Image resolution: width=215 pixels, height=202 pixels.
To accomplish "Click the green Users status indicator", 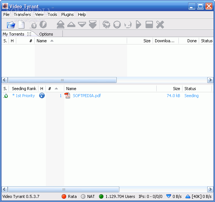I will pos(101,196).
